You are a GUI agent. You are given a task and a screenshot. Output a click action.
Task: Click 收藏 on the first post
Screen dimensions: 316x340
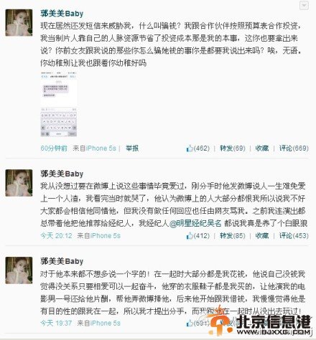click(x=262, y=148)
